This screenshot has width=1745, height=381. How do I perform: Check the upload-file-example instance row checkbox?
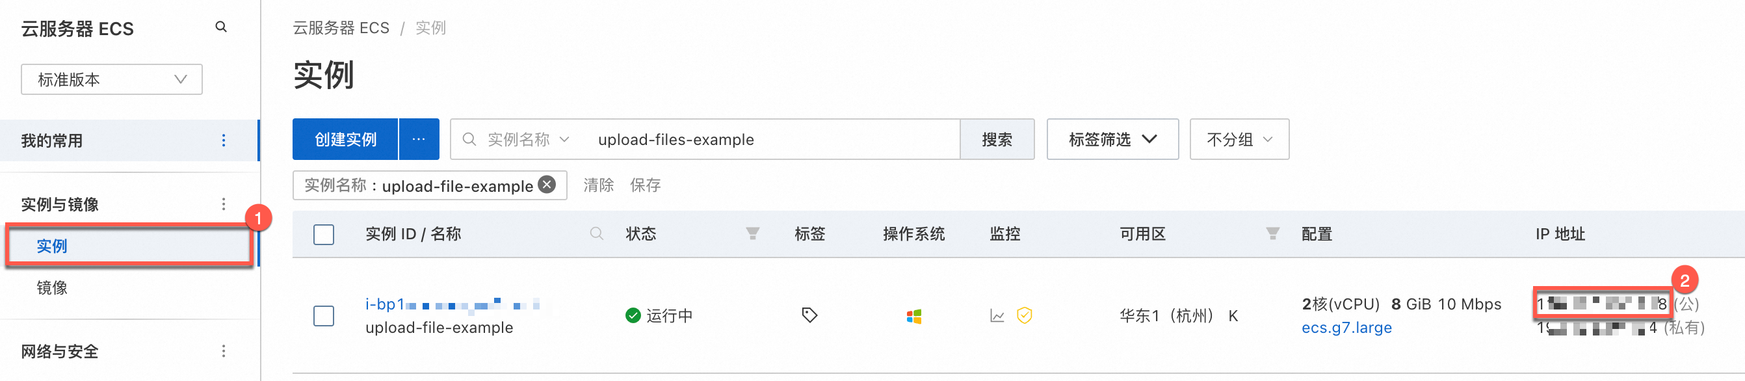pyautogui.click(x=324, y=316)
